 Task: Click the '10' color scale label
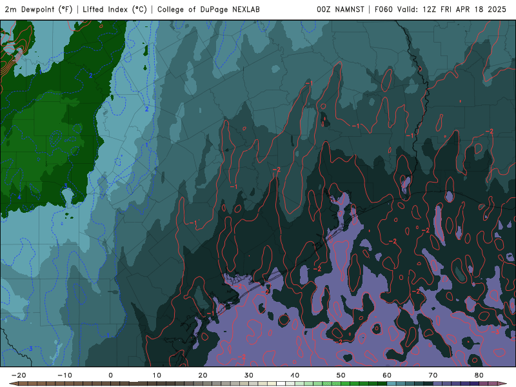[157, 375]
